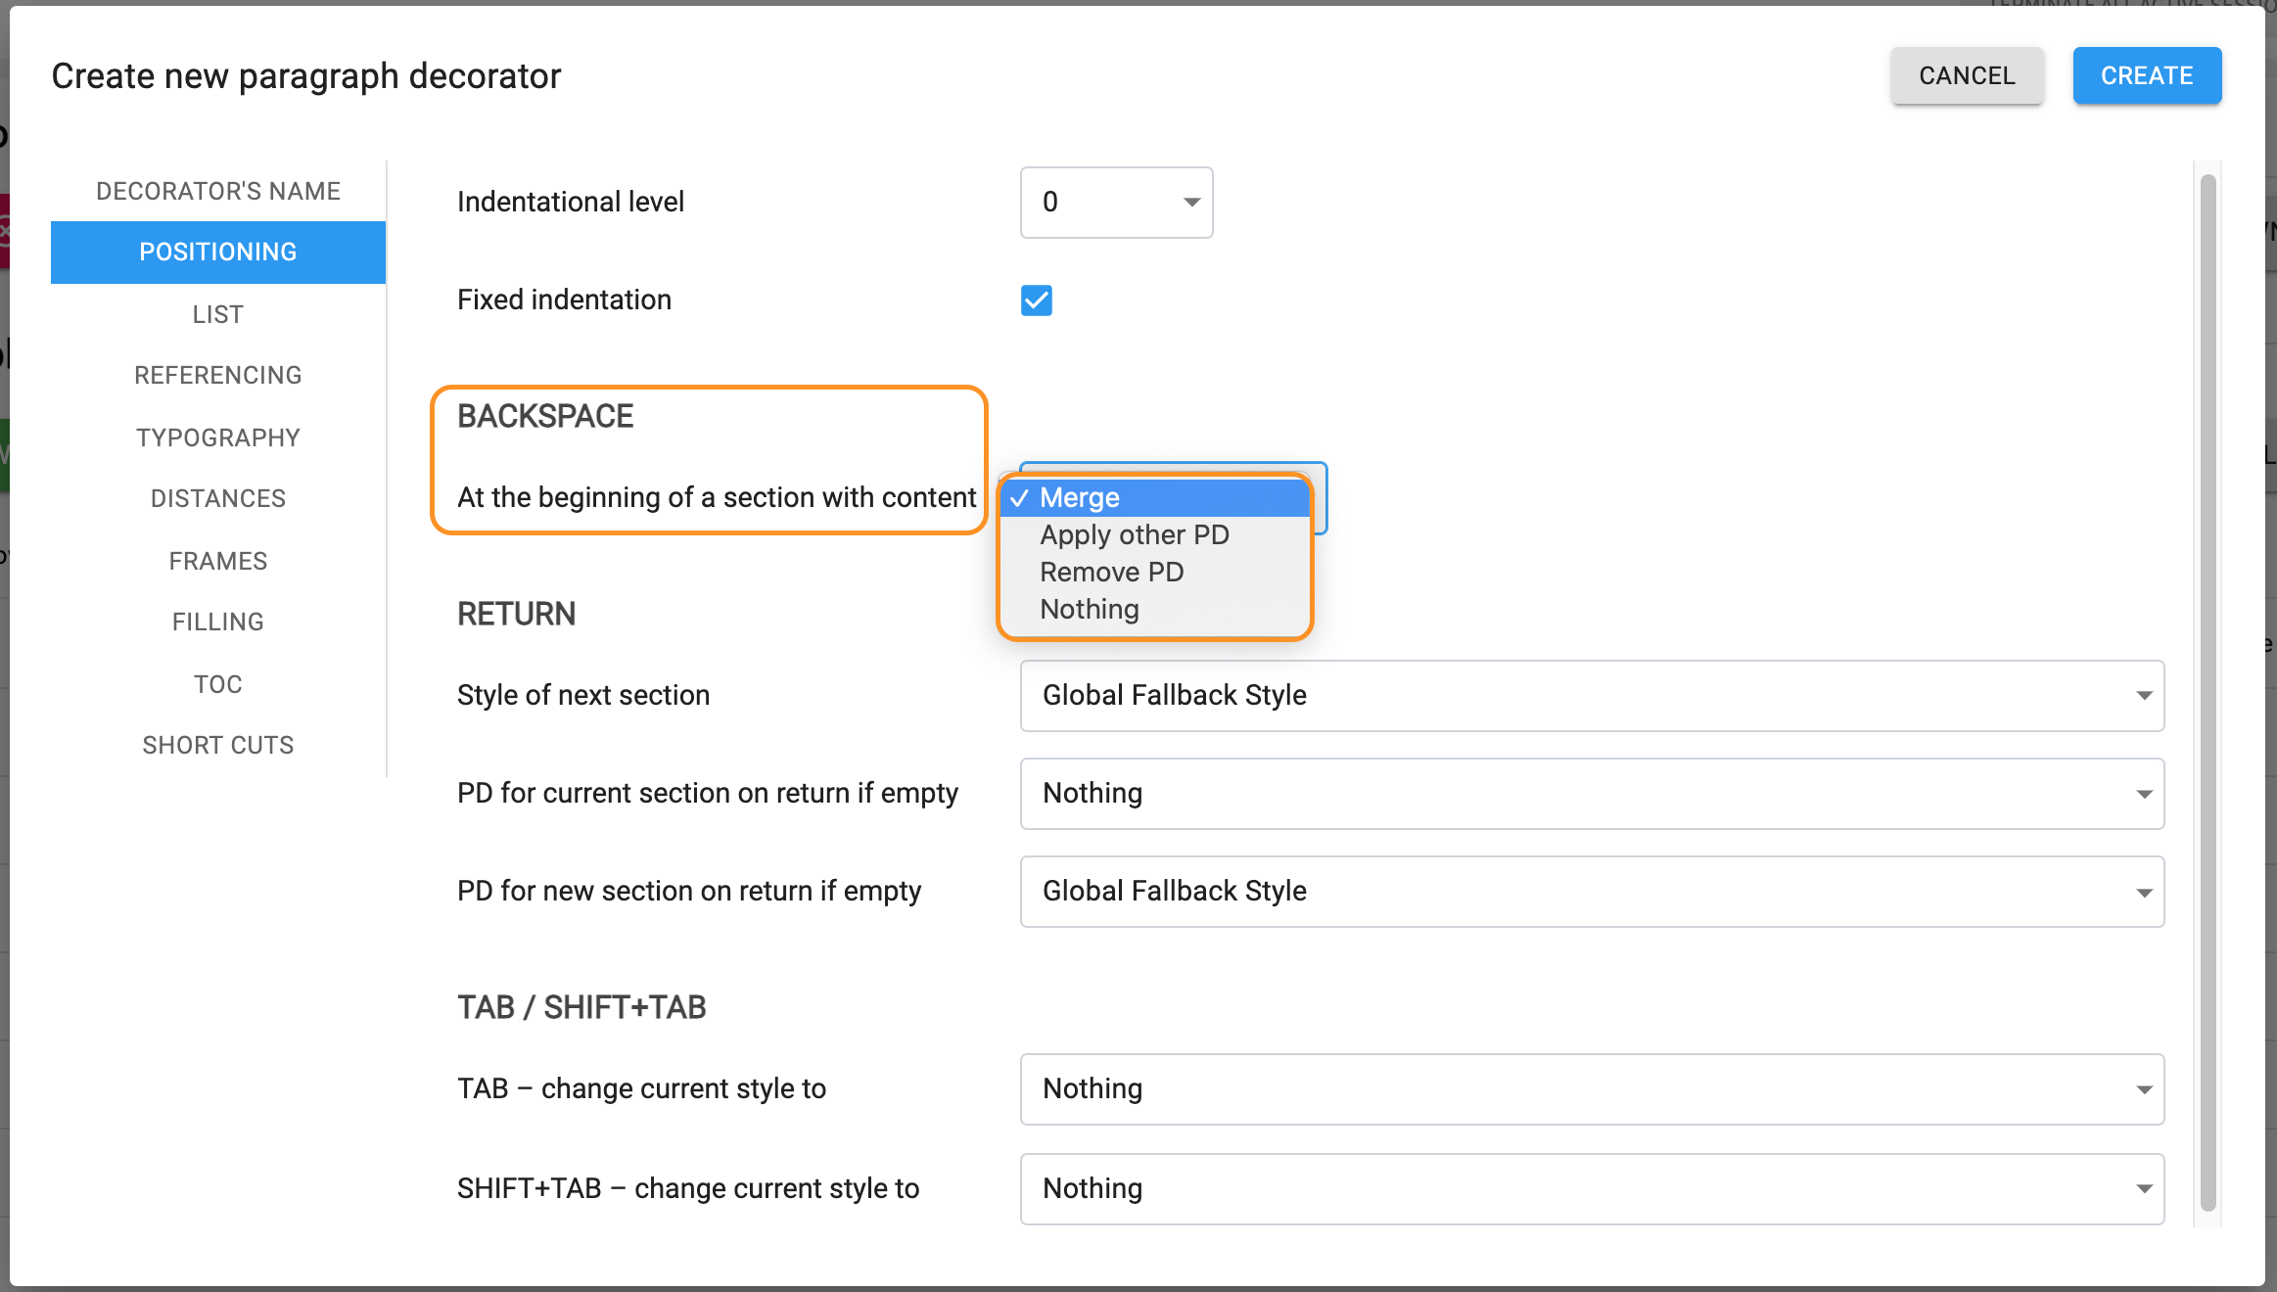2277x1292 pixels.
Task: Go to the TYPOGRAPHY tab
Action: pyautogui.click(x=218, y=438)
